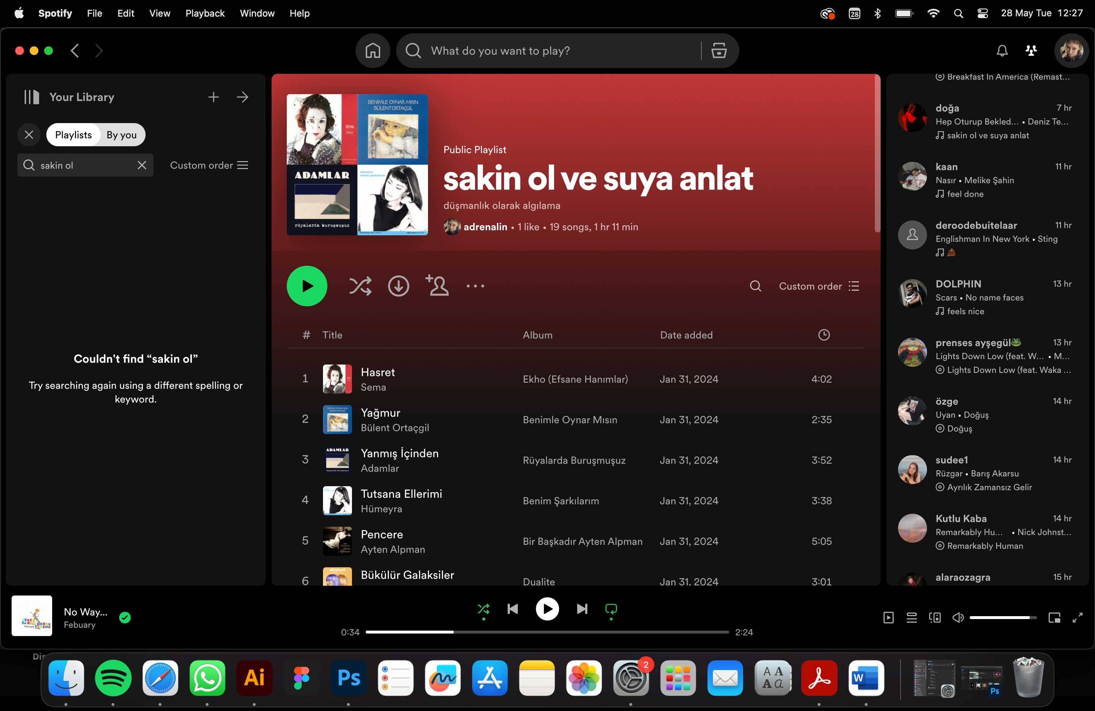Enable shuffle for this playlist
Viewport: 1095px width, 711px height.
(x=360, y=286)
